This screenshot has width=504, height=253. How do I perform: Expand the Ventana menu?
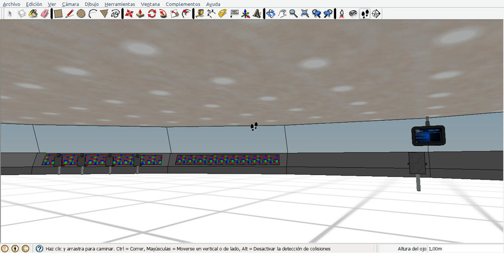(150, 4)
